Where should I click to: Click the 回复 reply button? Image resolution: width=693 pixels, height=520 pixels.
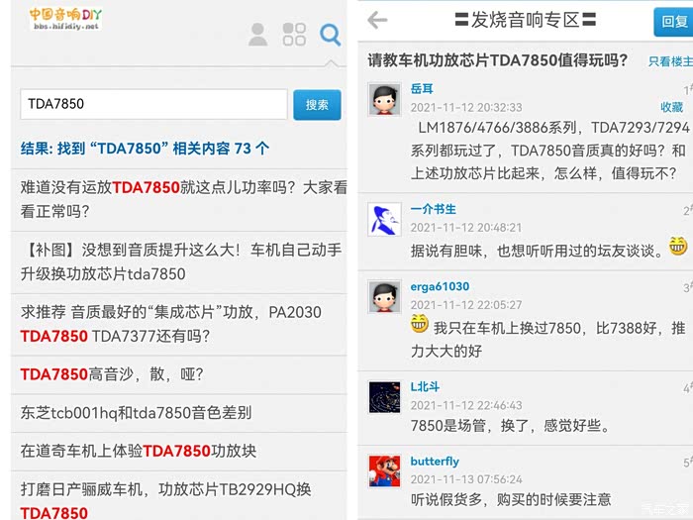[673, 22]
